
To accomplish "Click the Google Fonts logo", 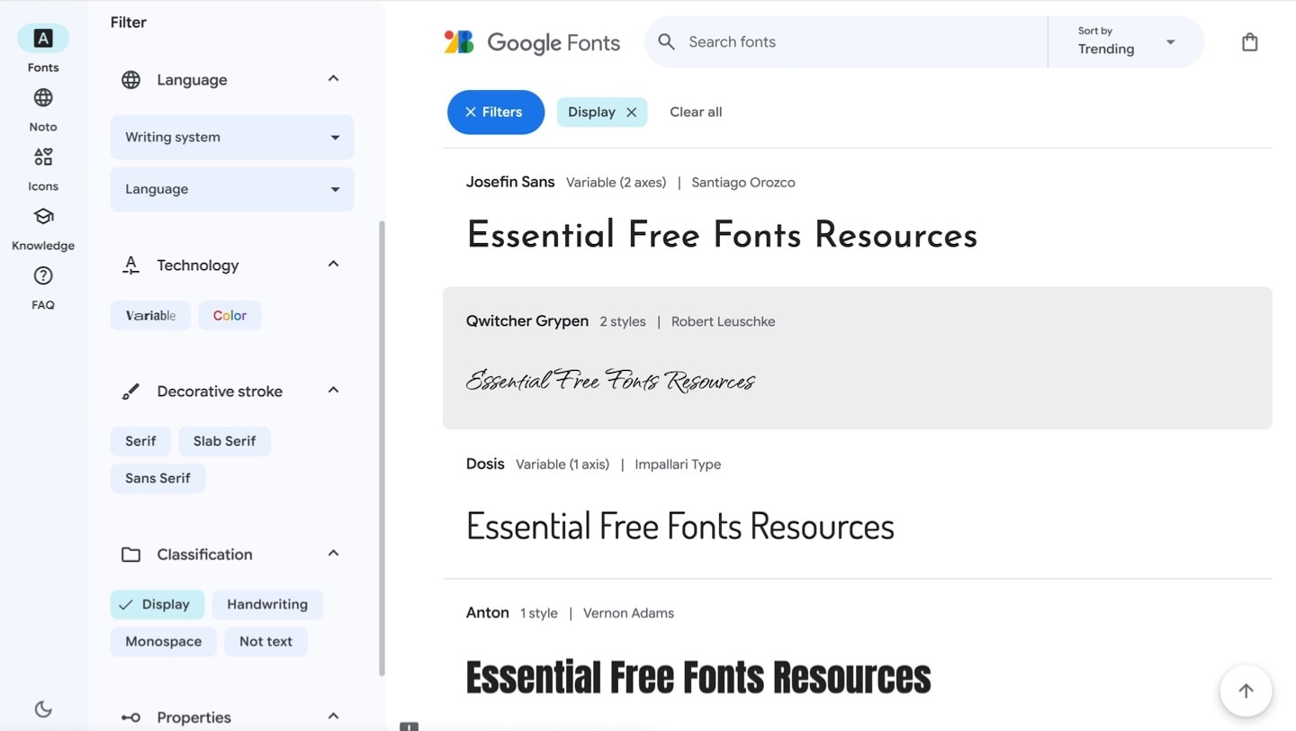I will [532, 42].
